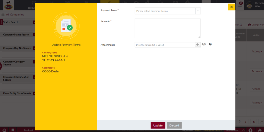Viewport: 264px width, 132px height.
Task: Open the Portal profile avatar menu
Action: (x=249, y=5)
